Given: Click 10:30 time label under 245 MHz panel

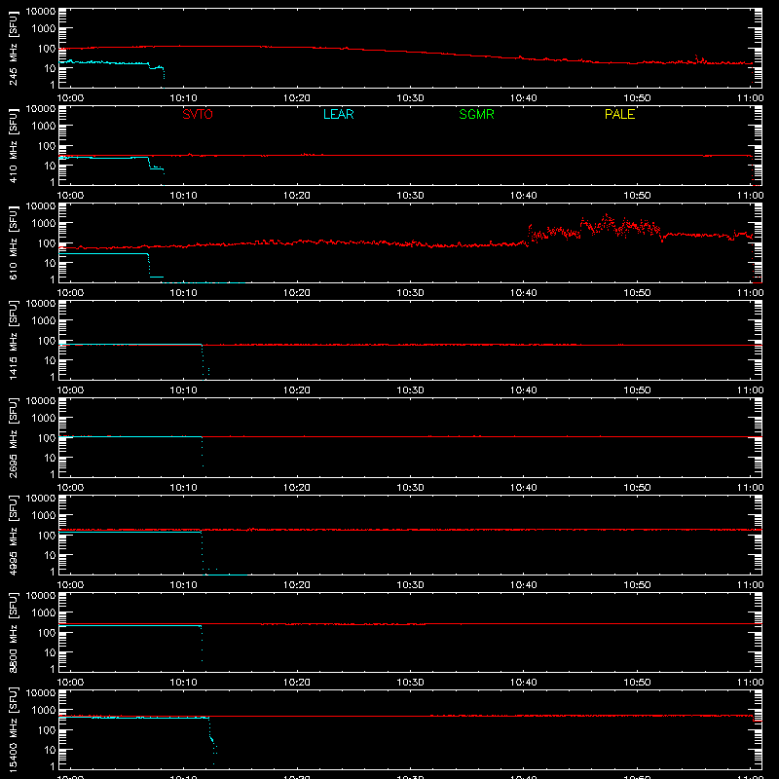Looking at the screenshot, I should tap(410, 98).
